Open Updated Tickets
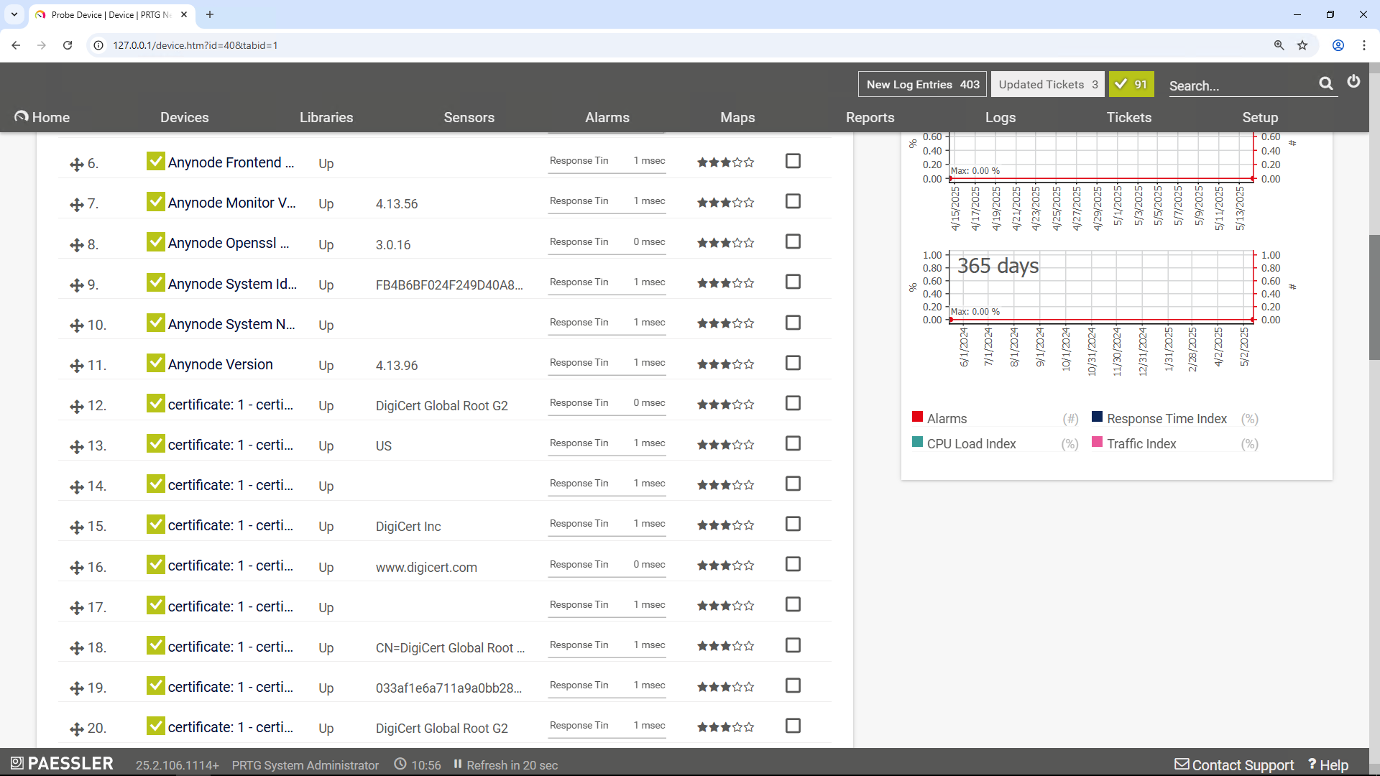The width and height of the screenshot is (1380, 776). [1047, 84]
